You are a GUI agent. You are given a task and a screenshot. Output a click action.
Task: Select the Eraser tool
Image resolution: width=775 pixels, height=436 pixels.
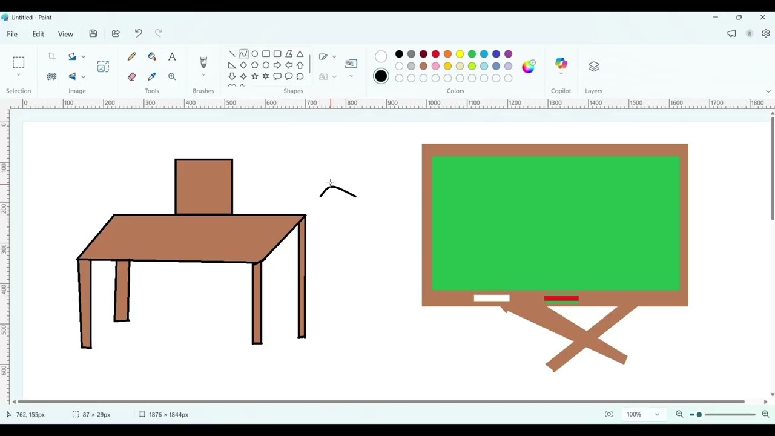tap(131, 76)
